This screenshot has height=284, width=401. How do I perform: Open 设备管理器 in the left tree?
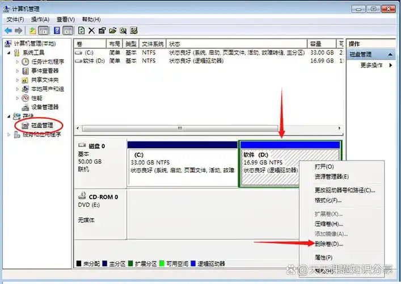click(43, 107)
